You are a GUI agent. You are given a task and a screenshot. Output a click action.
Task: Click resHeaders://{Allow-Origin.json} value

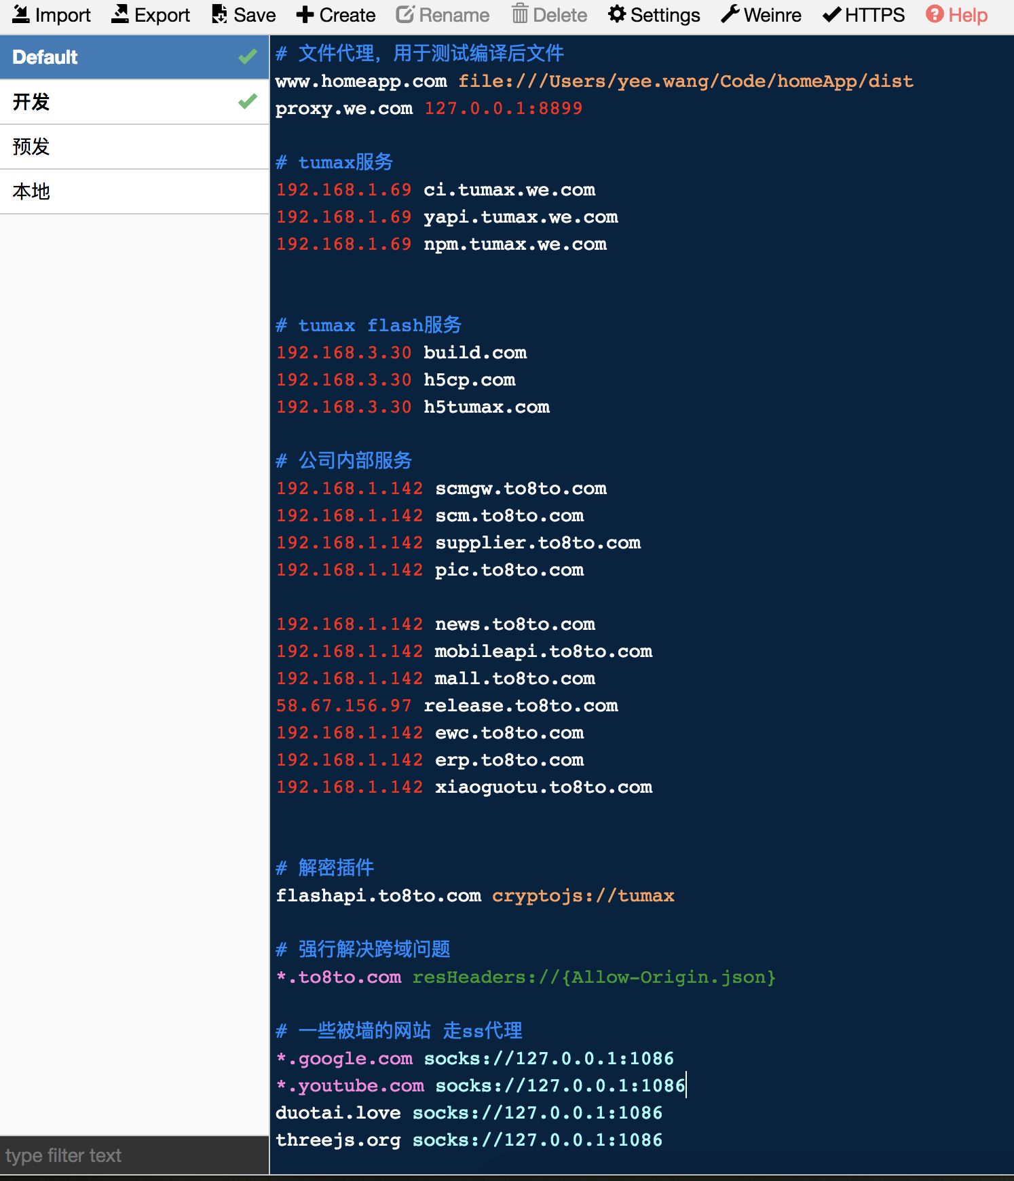tap(594, 977)
